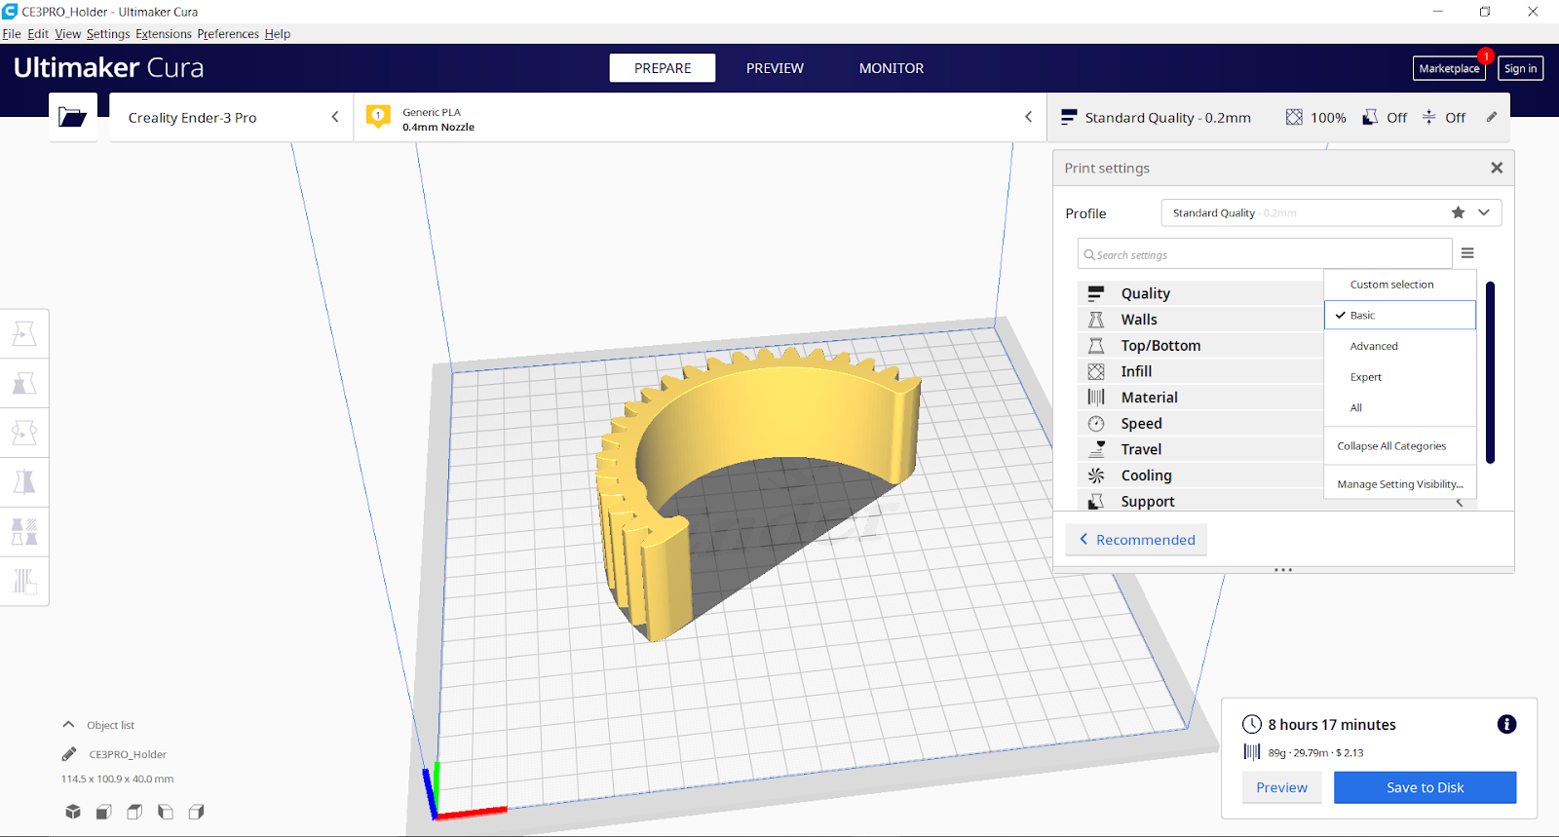Select the Support Blocker tool

click(24, 582)
